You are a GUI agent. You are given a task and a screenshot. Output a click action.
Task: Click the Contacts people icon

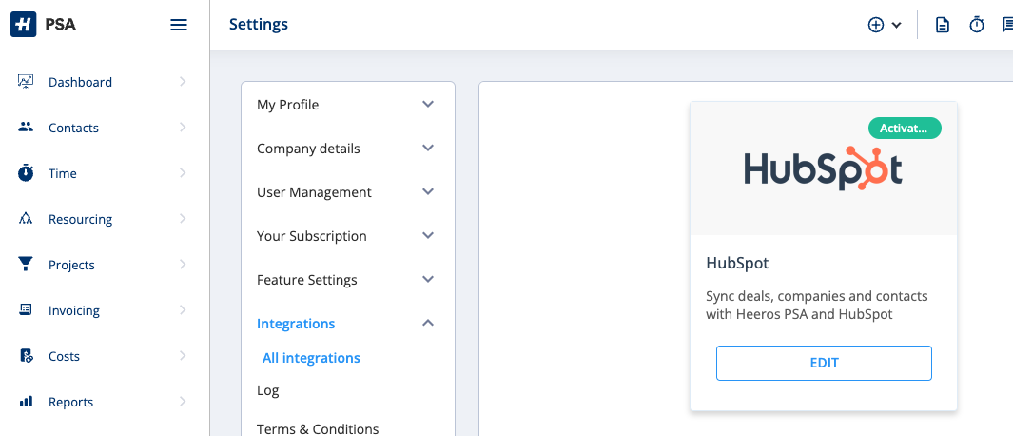(x=25, y=128)
